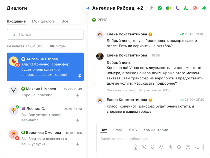Toggle pin on Леонид С. dialog
This screenshot has height=158, width=210.
[x=78, y=120]
